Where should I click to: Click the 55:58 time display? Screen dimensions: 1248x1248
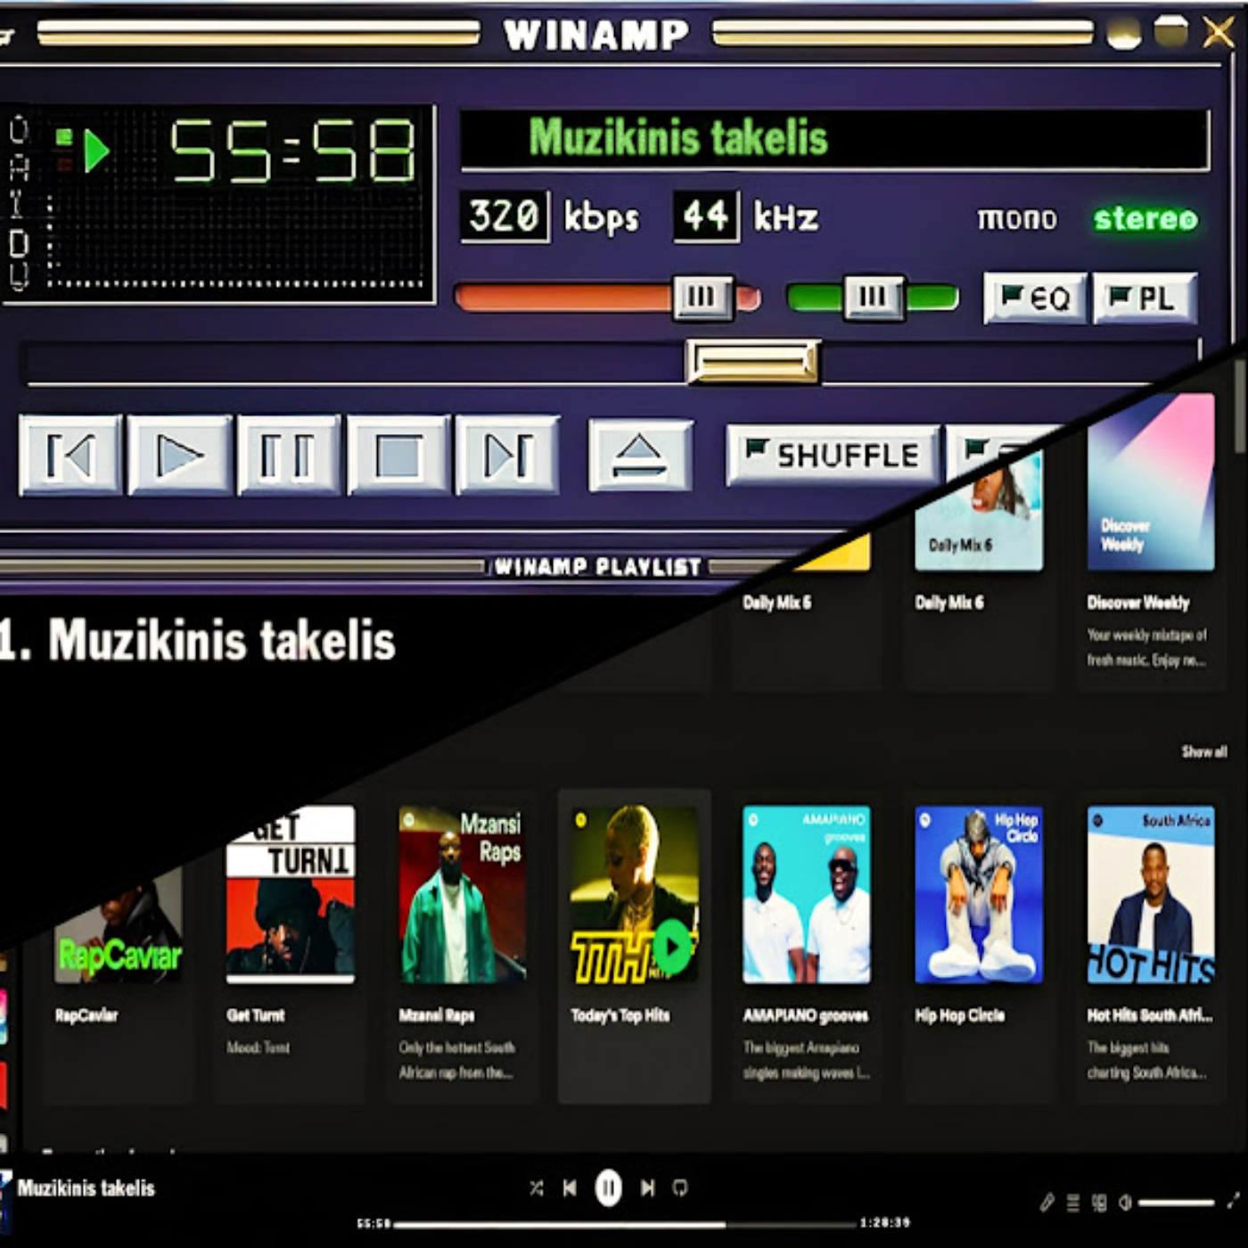293,152
